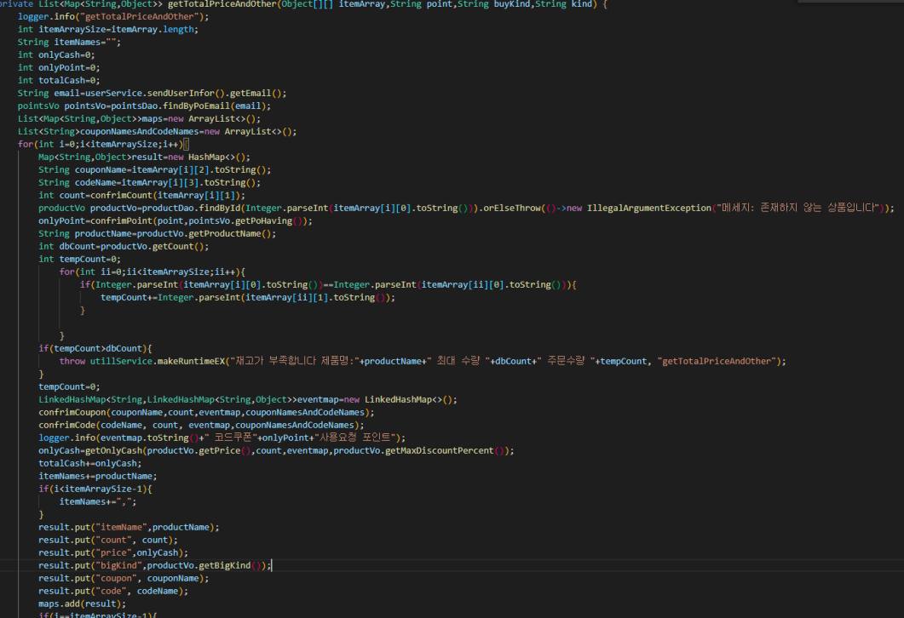
Task: Click the 'int totalCash=0;' declaration
Action: pos(59,80)
